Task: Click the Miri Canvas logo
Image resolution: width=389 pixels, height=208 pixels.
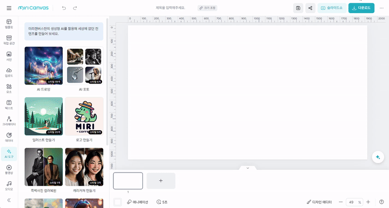Action: click(33, 8)
